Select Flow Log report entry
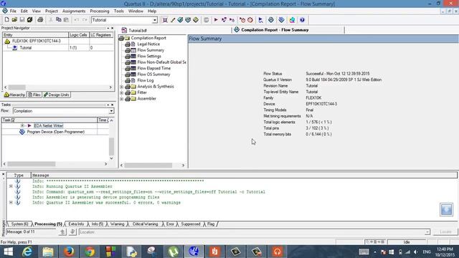This screenshot has width=459, height=258. [x=145, y=80]
